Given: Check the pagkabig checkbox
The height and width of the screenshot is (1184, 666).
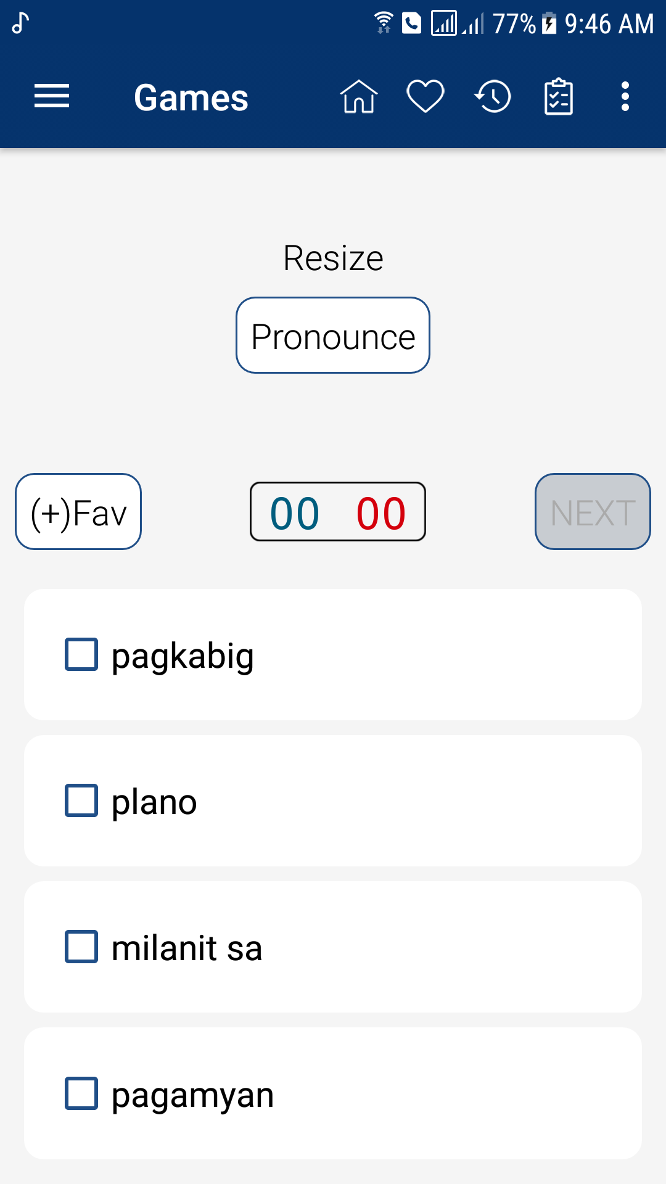Looking at the screenshot, I should pos(81,654).
